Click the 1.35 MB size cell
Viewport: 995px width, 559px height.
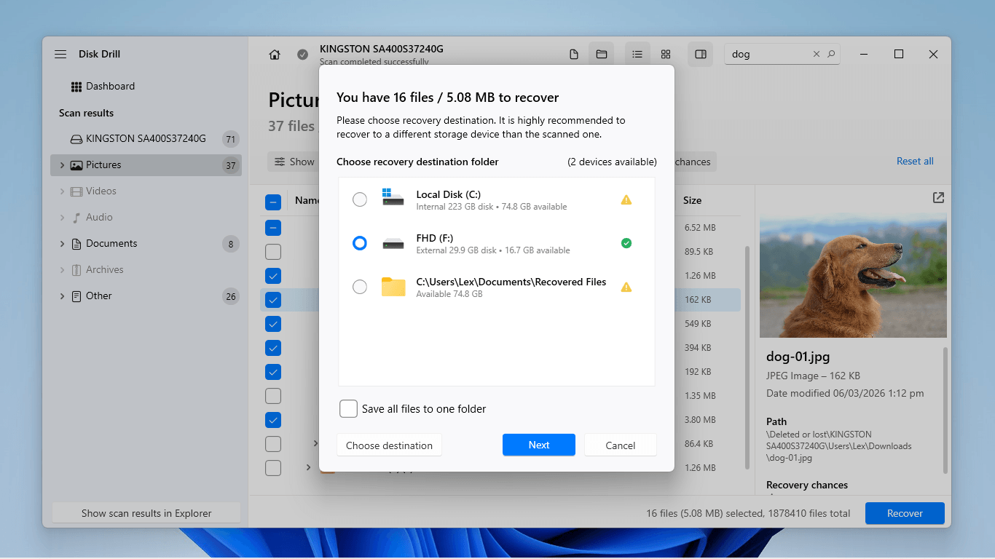(700, 396)
